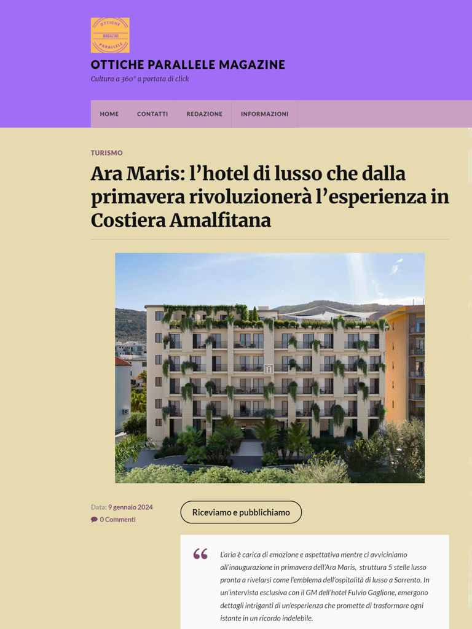
Task: Open the Ara Maris hotel photo
Action: pyautogui.click(x=270, y=368)
